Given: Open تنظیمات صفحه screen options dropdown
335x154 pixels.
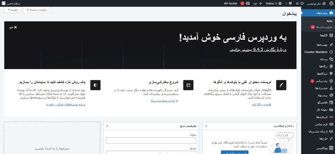Looking at the screenshot, I should point(36,10).
